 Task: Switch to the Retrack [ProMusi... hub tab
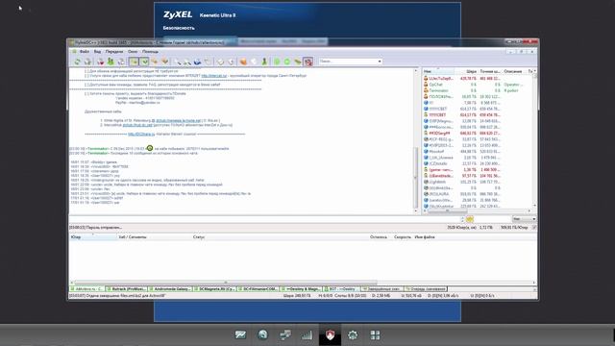[126, 288]
